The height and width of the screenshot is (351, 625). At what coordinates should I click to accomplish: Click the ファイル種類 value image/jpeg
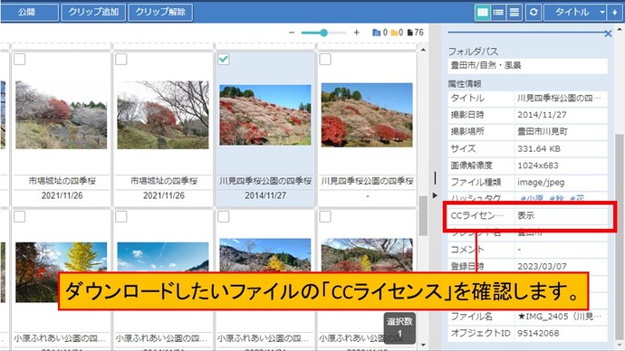coord(541,182)
